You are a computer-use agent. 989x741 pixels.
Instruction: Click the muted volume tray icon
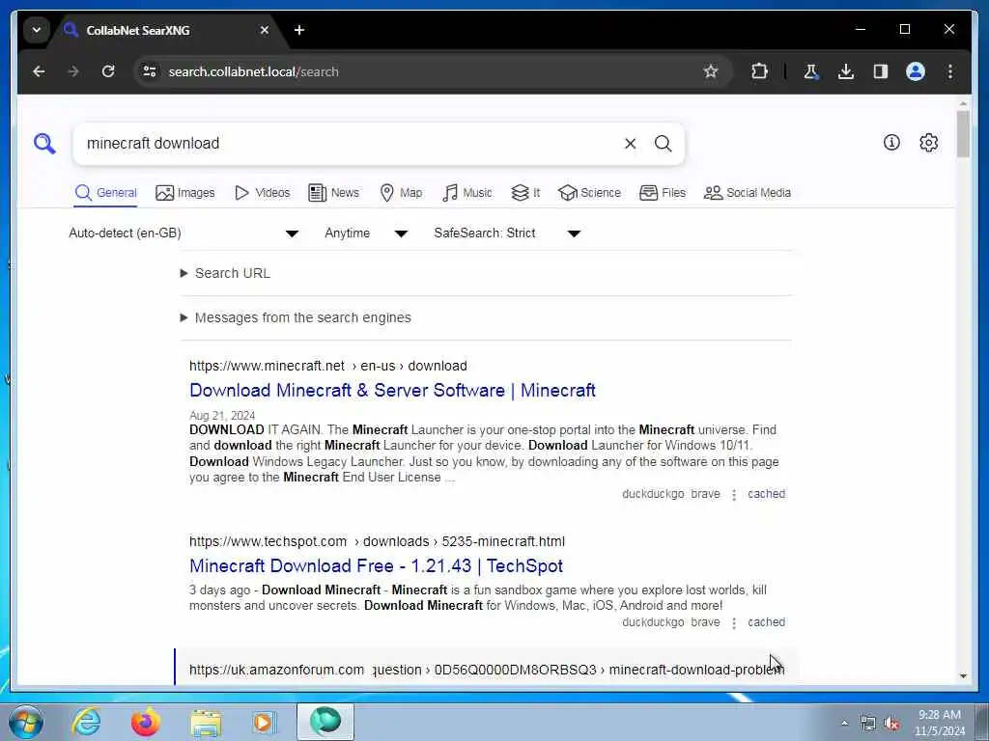click(891, 724)
